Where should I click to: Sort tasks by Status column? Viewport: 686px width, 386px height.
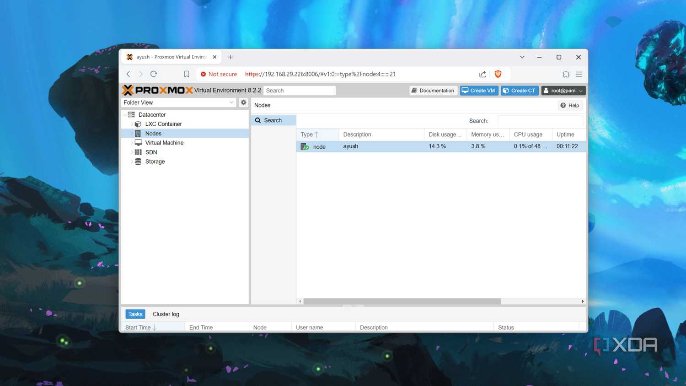[536, 327]
